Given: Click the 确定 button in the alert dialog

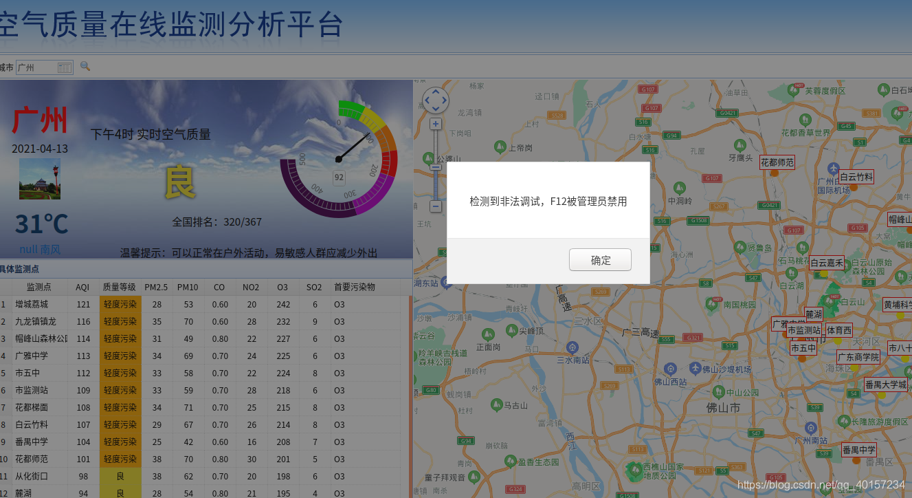Looking at the screenshot, I should tap(600, 260).
